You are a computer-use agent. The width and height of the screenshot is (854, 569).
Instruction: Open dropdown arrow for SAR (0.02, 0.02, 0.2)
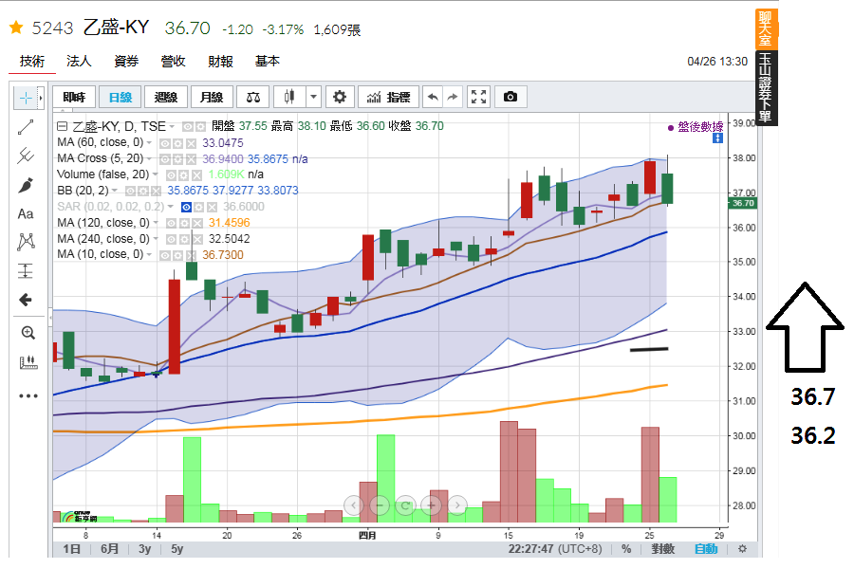171,207
